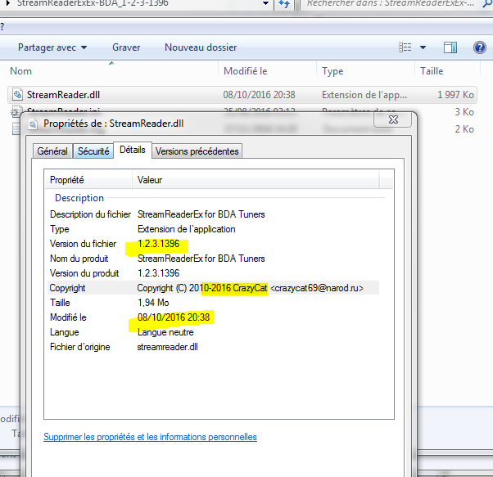Click the Graver toolbar button
Image resolution: width=493 pixels, height=477 pixels.
coord(126,47)
